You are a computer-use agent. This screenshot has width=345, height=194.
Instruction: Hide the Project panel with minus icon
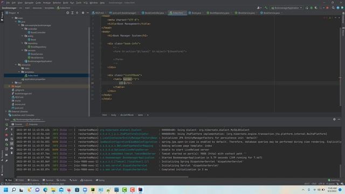pos(87,13)
